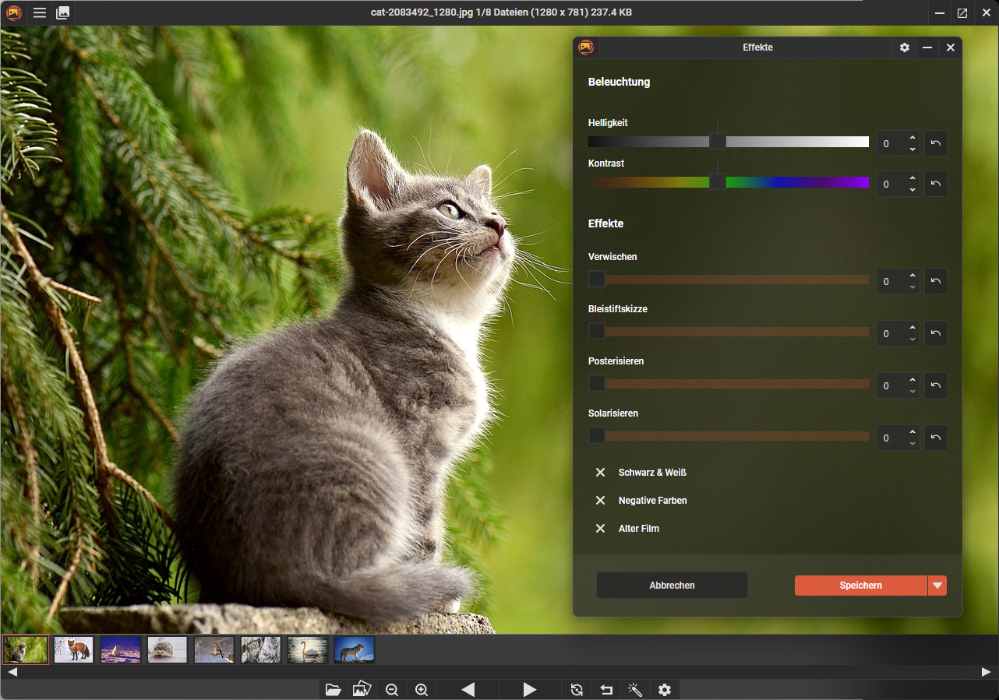Enable the Schwarz & Weiß effect

[601, 473]
